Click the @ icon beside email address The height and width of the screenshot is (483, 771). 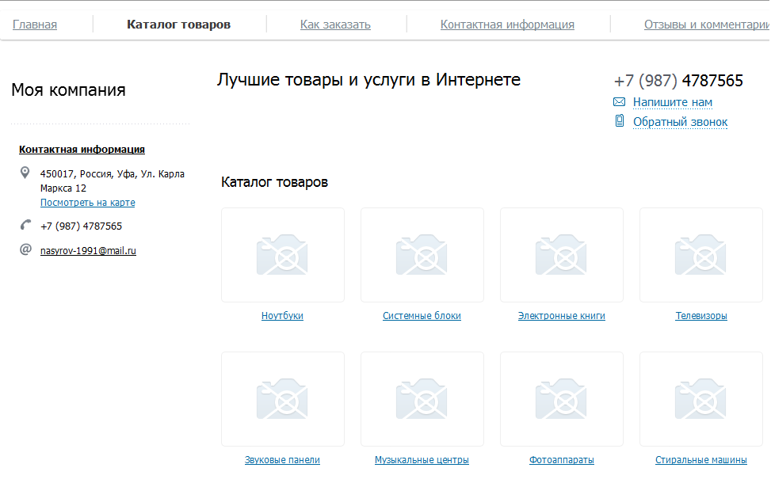coord(25,249)
